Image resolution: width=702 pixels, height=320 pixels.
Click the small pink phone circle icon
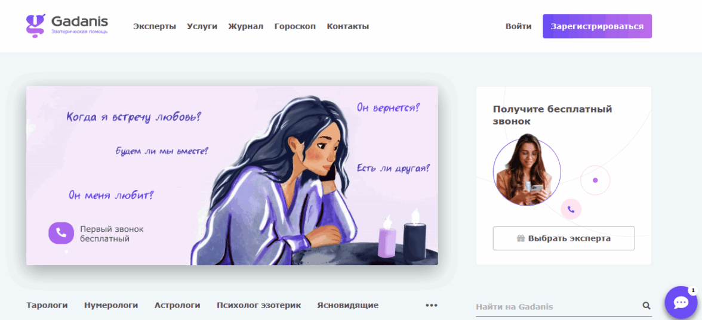coord(571,209)
